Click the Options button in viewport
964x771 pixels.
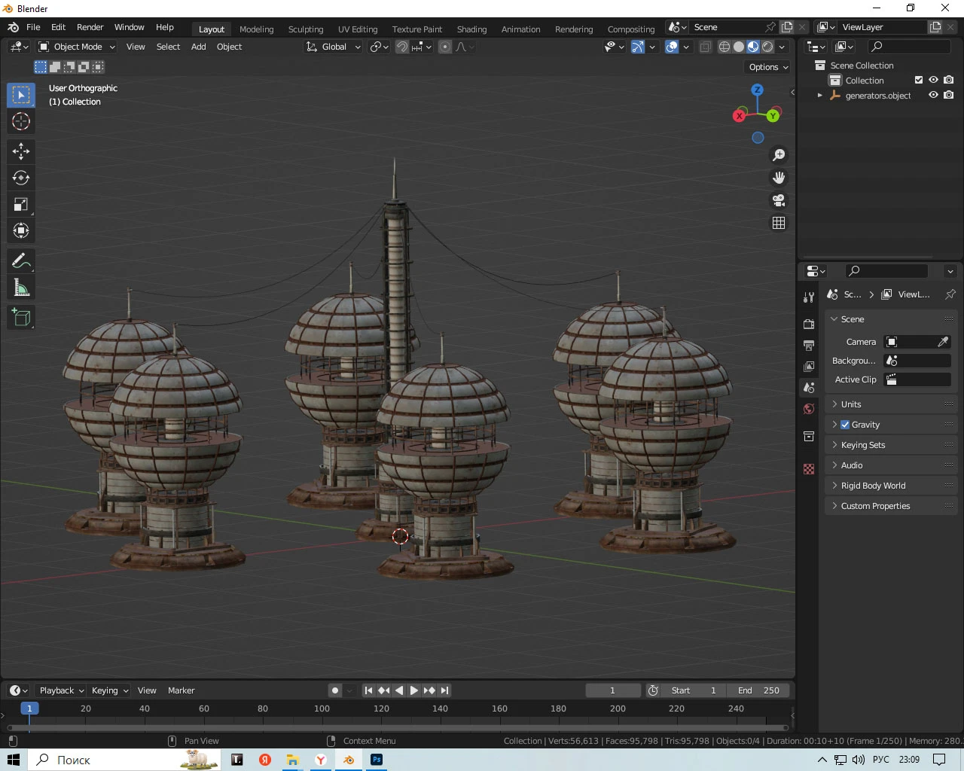click(x=768, y=67)
